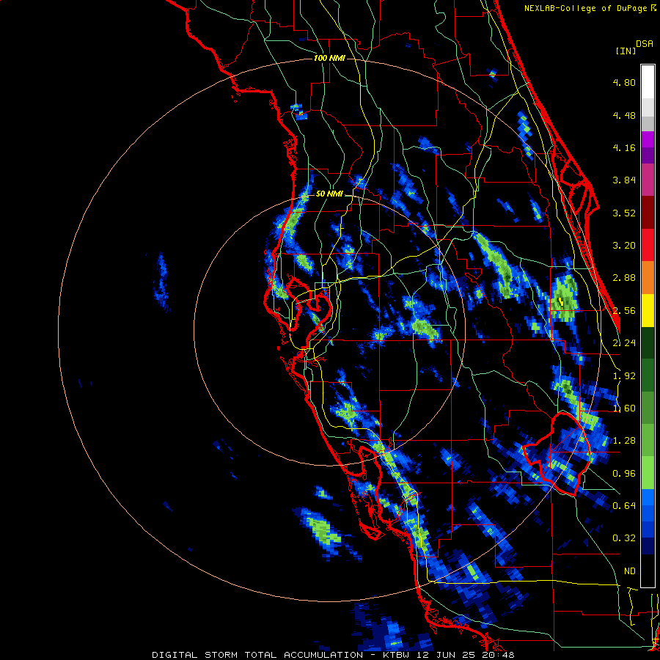Click the 4.16 legend value
The image size is (660, 660).
point(624,147)
